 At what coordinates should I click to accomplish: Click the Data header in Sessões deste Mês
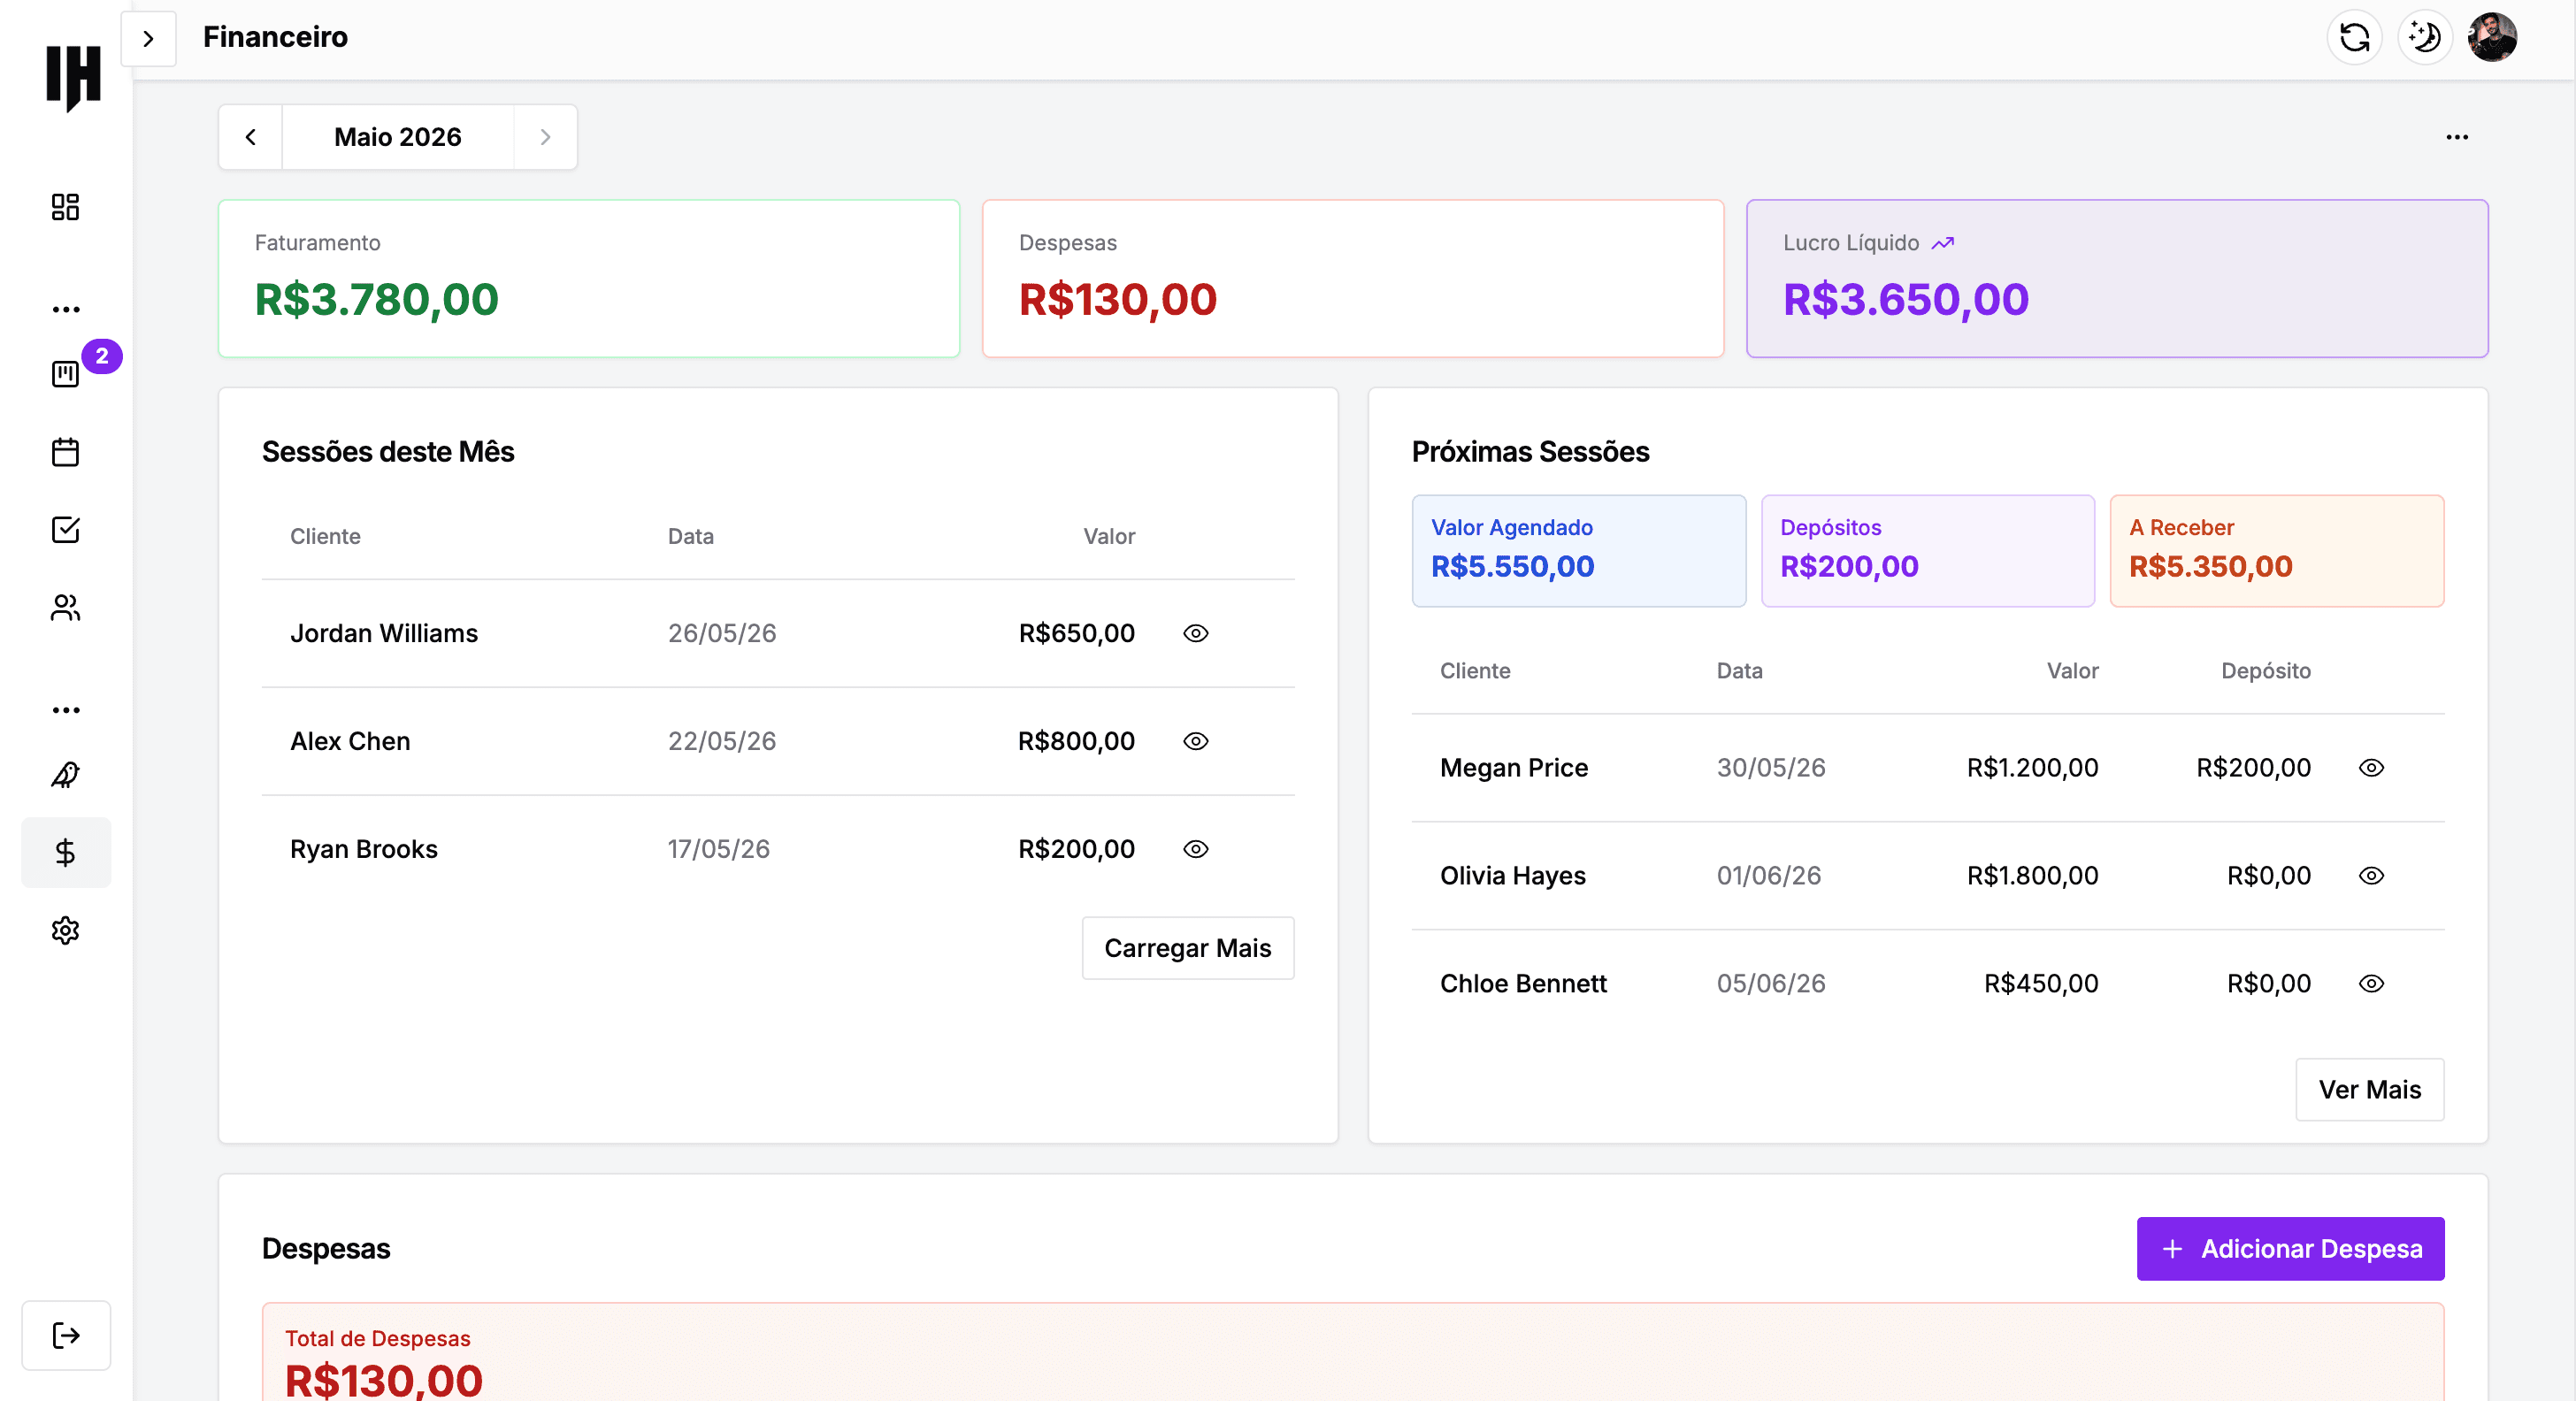691,537
